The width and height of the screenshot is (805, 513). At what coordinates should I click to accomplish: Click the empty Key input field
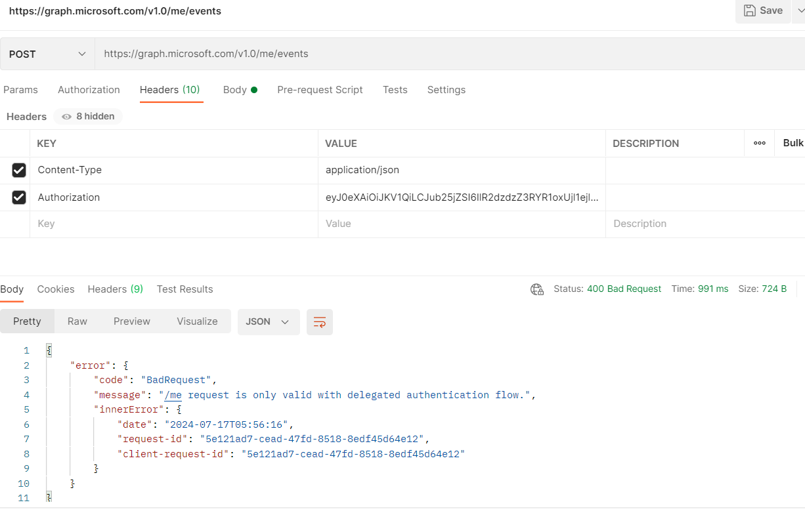(x=174, y=224)
